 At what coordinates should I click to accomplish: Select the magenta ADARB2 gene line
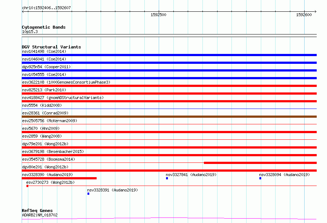(169, 218)
